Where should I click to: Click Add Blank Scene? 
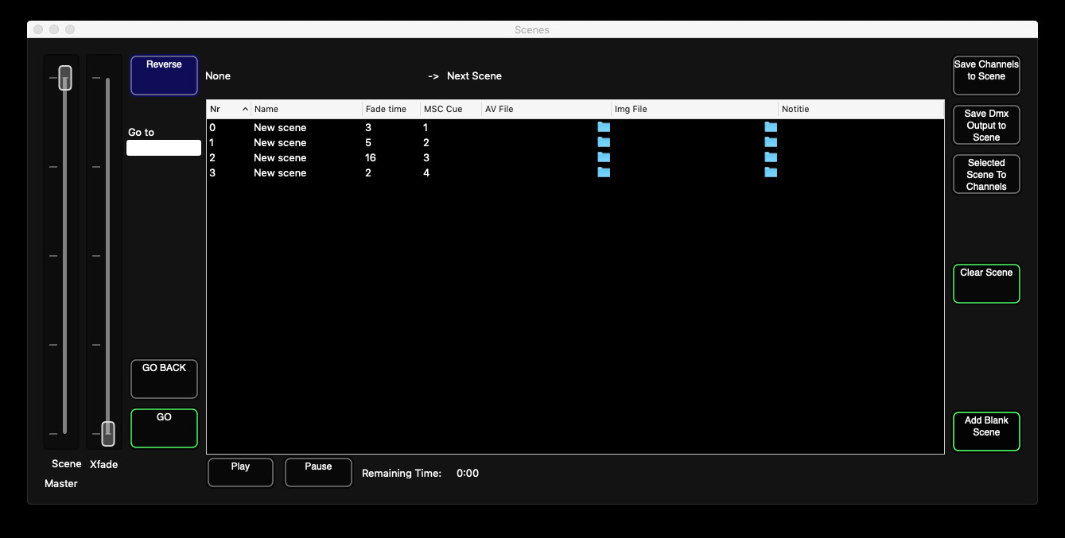[986, 430]
